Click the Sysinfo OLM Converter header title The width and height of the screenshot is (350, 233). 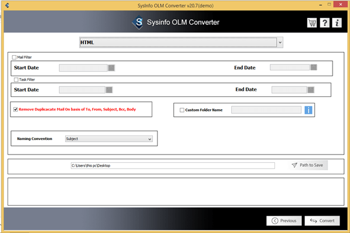click(x=183, y=22)
